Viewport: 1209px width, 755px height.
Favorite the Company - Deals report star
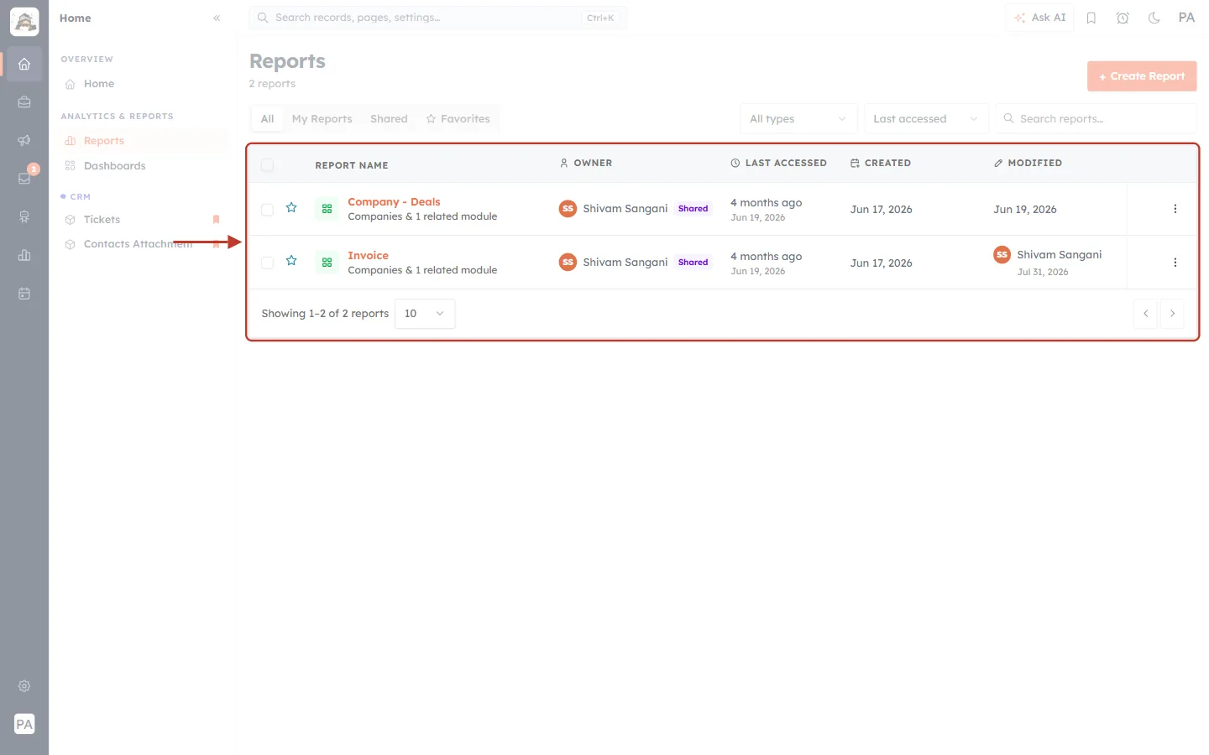[x=291, y=207]
